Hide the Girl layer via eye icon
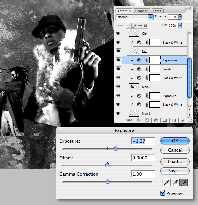 (118, 33)
